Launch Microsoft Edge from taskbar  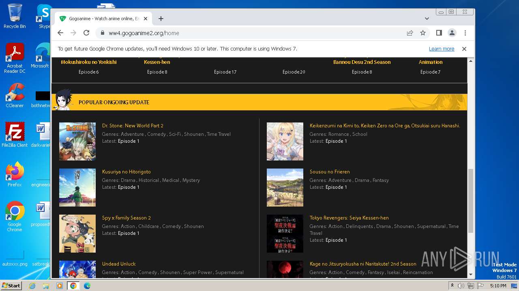(87, 286)
